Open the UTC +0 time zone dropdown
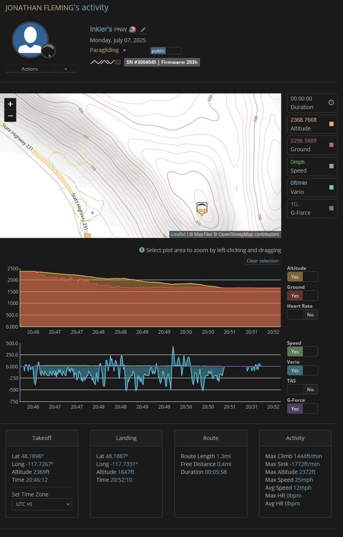Viewport: 343px width, 537px height. point(42,504)
